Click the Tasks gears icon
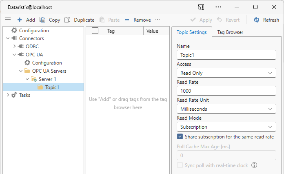The height and width of the screenshot is (174, 284). [14, 95]
